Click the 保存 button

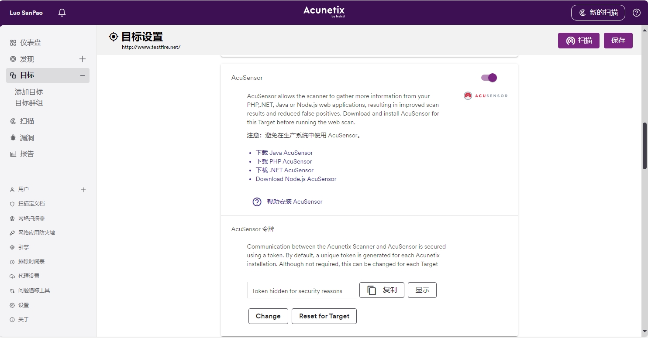[x=618, y=41]
